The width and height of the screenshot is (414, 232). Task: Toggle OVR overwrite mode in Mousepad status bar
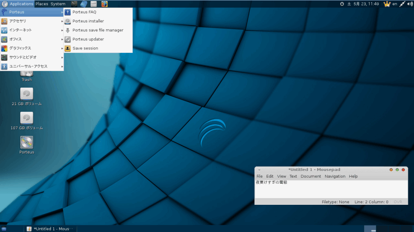[x=398, y=202]
